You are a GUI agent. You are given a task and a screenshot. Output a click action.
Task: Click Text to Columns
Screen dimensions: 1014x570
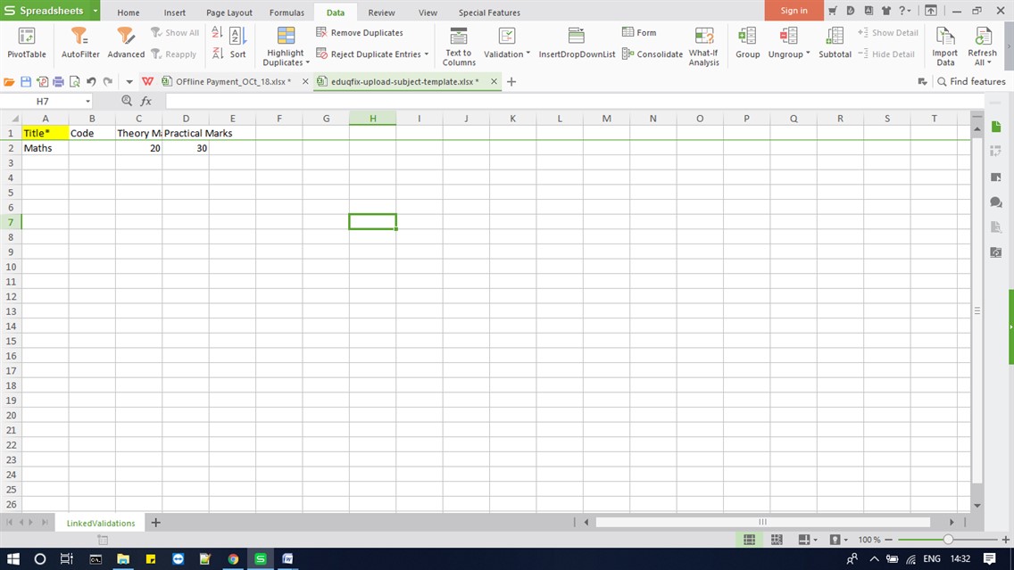pos(459,46)
